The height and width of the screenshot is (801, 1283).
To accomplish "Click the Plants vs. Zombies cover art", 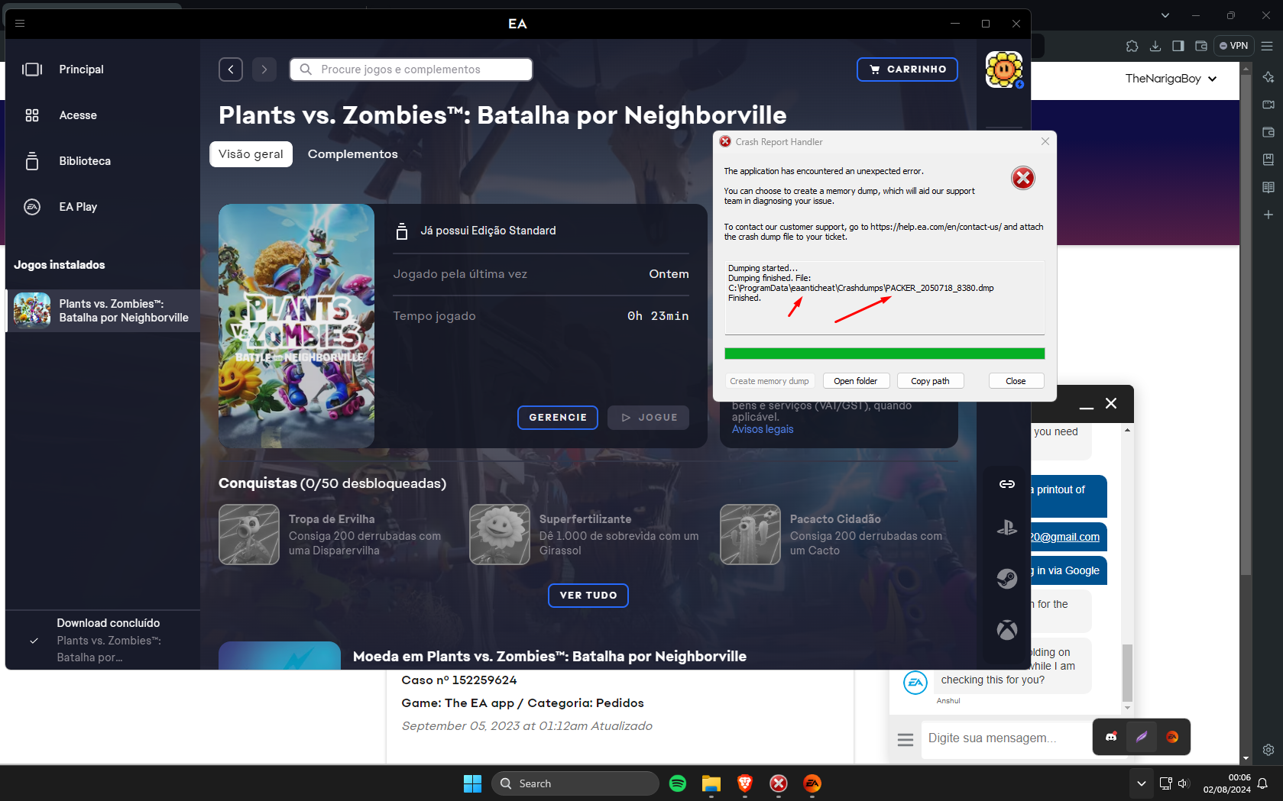I will click(296, 326).
